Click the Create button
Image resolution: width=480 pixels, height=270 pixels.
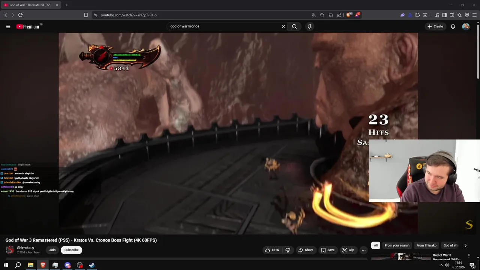pyautogui.click(x=435, y=26)
